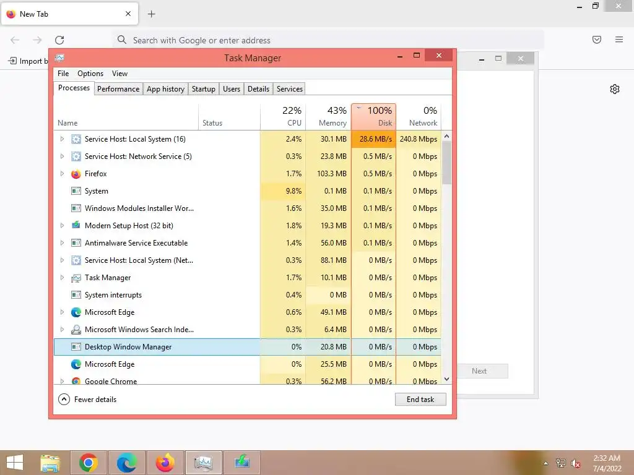The image size is (634, 475).
Task: Expand Modern Setup Host (32 bit)
Action: click(62, 225)
